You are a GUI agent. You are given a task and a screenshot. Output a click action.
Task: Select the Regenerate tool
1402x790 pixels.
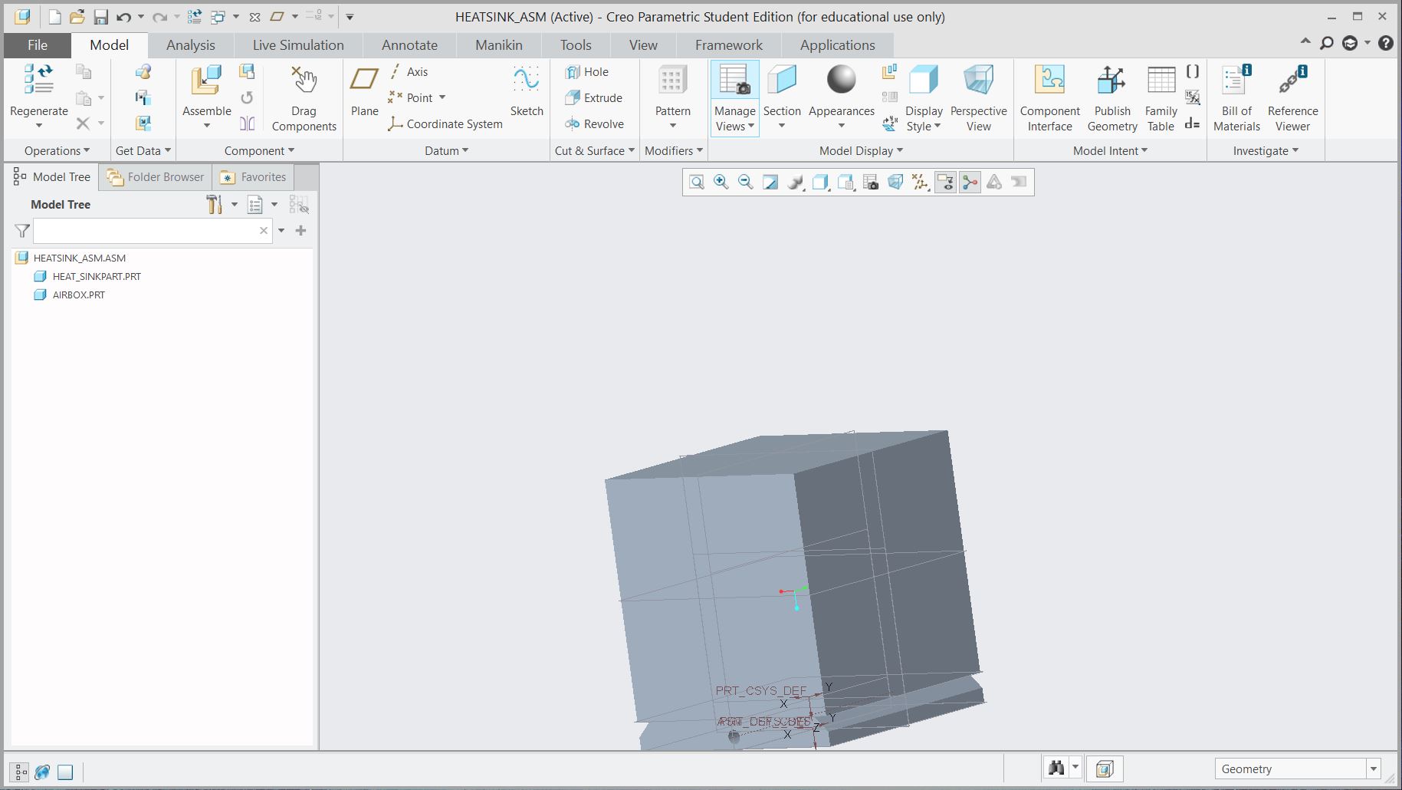[x=38, y=94]
